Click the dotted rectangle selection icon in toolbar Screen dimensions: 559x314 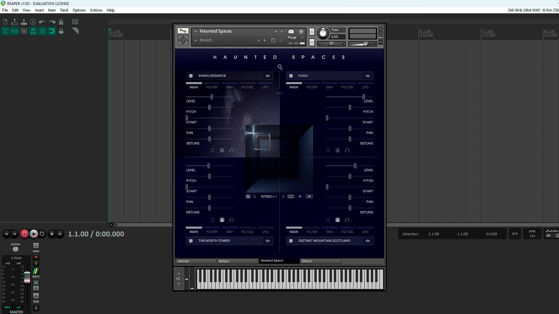[x=75, y=22]
